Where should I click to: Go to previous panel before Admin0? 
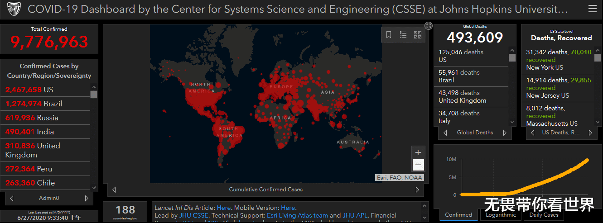12,198
